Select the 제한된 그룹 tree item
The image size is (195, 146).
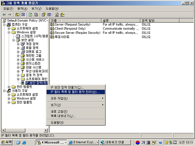pos(33,55)
